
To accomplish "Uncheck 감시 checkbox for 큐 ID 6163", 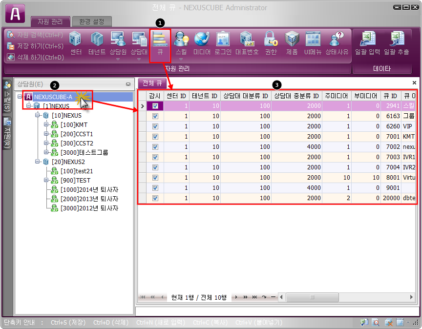I will pos(155,116).
